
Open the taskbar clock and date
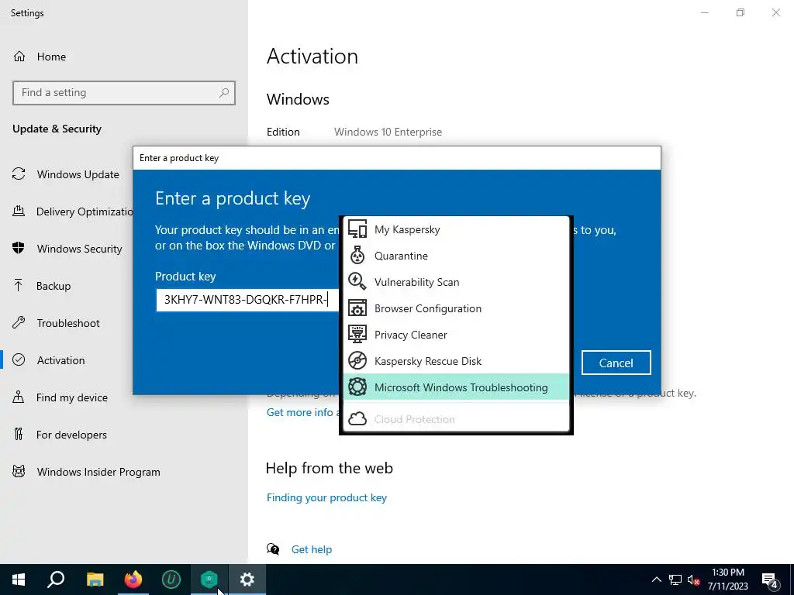point(727,580)
